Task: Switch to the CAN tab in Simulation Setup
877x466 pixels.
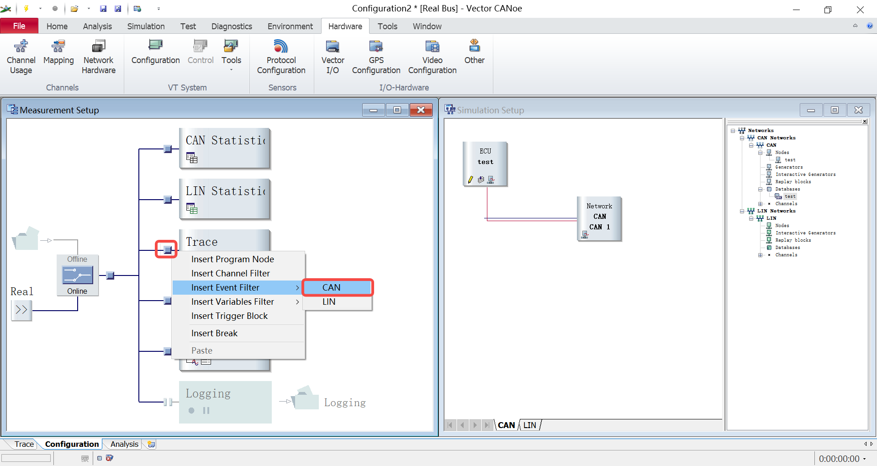Action: 506,425
